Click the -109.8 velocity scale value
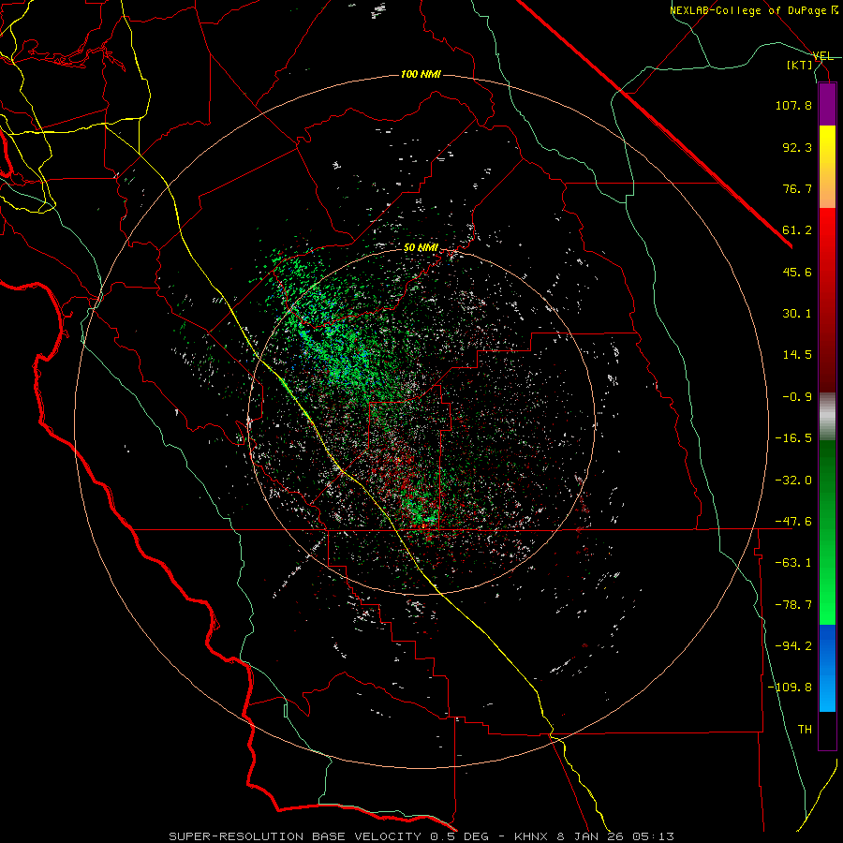The height and width of the screenshot is (843, 843). click(x=790, y=688)
